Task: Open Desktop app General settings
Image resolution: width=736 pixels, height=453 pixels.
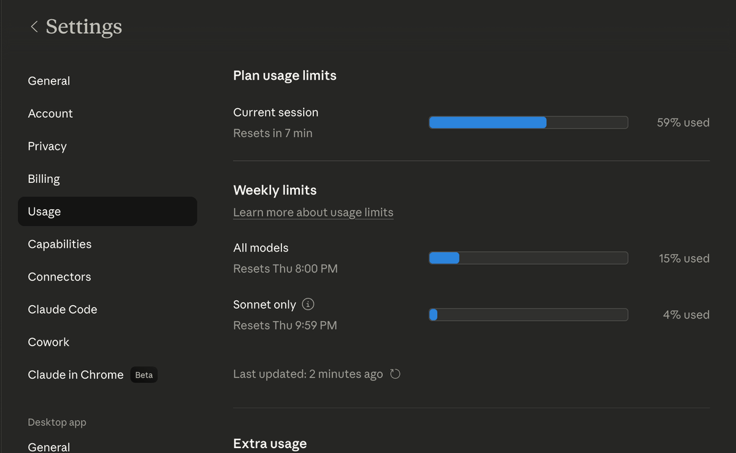Action: (x=107, y=447)
